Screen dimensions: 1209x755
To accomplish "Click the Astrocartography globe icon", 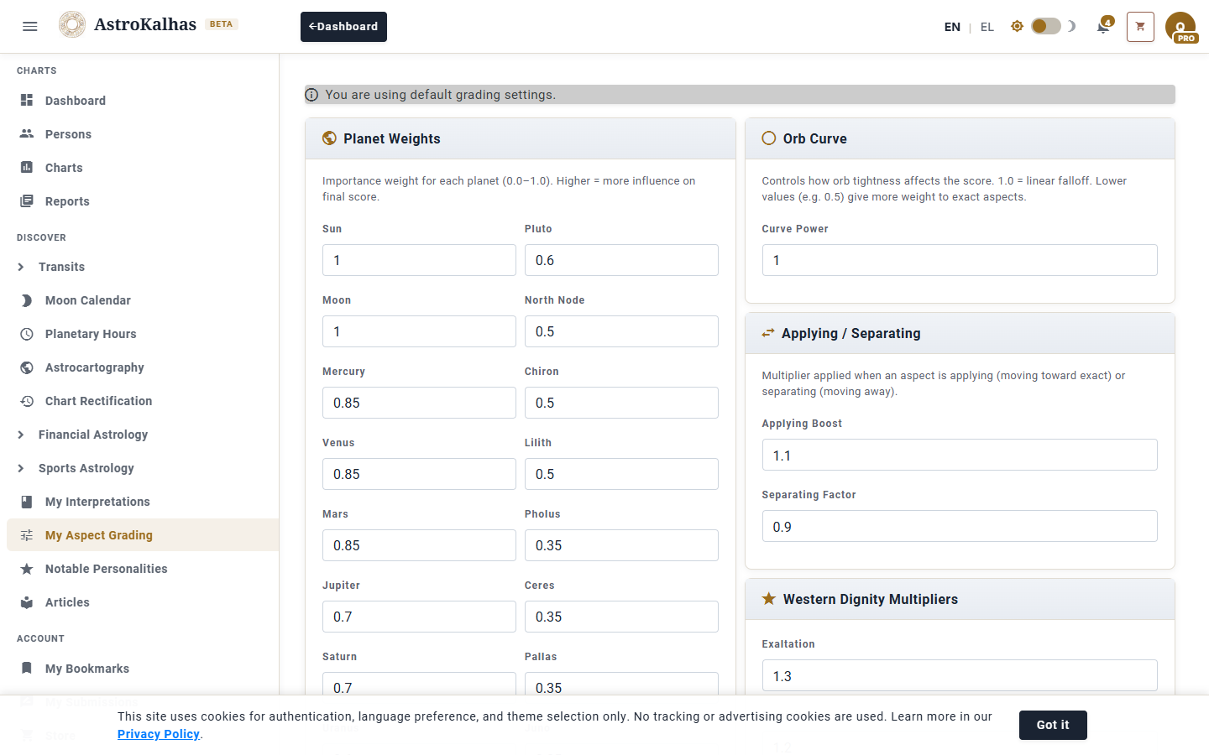I will pyautogui.click(x=27, y=367).
